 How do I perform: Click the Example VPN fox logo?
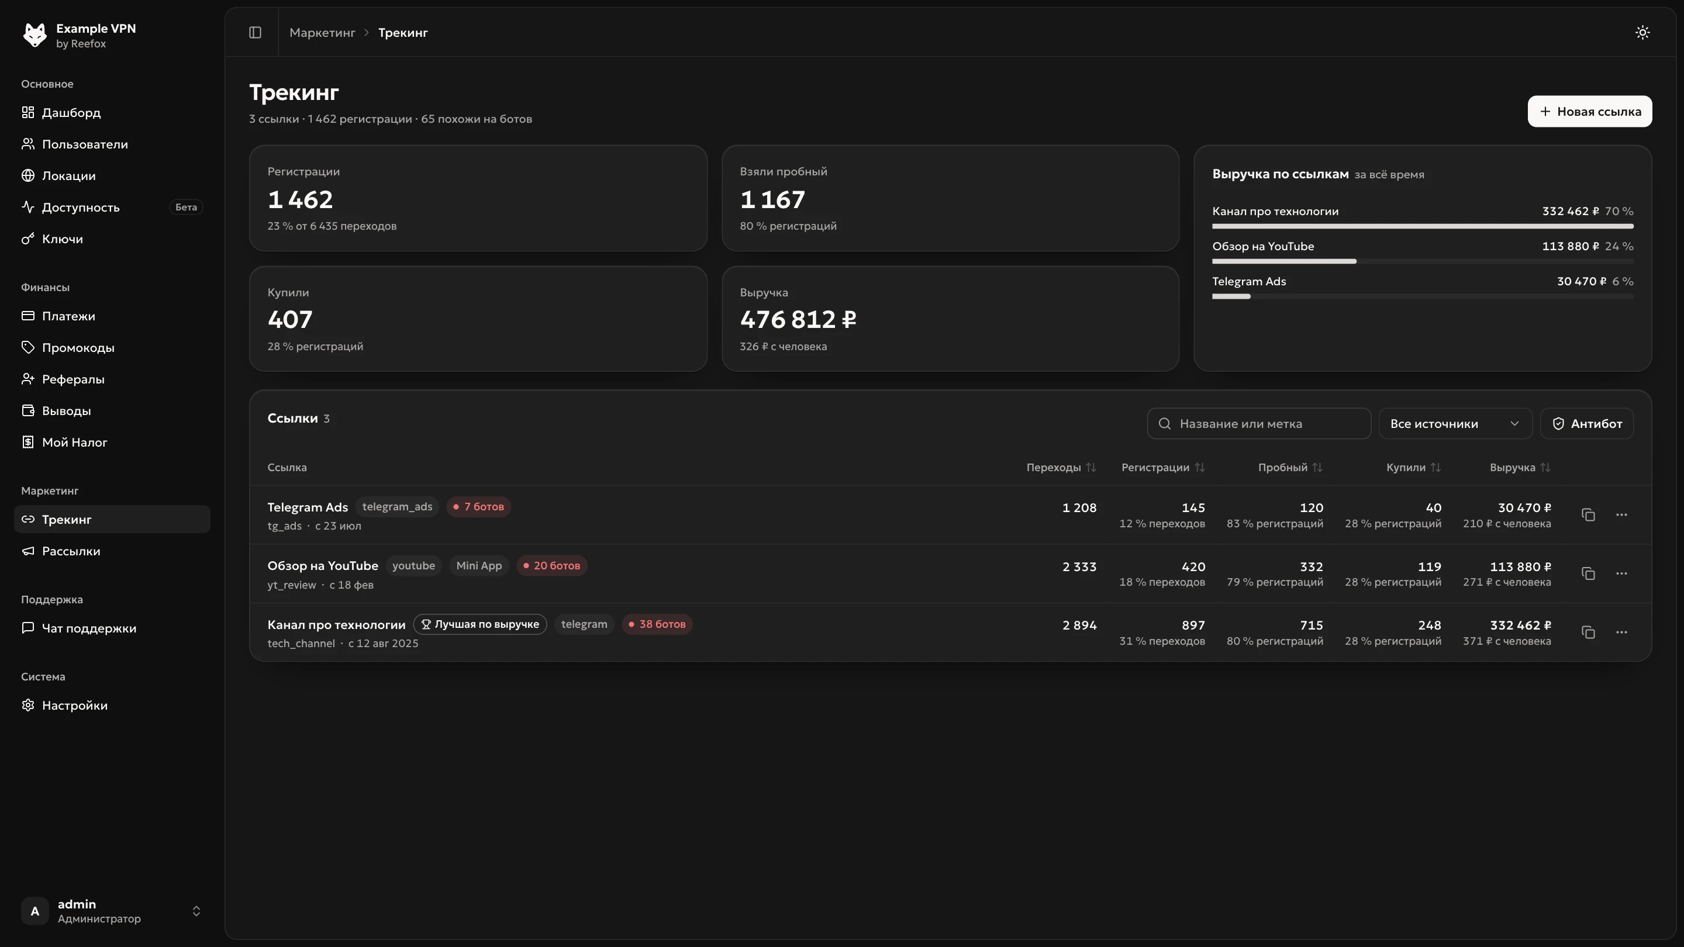click(34, 35)
